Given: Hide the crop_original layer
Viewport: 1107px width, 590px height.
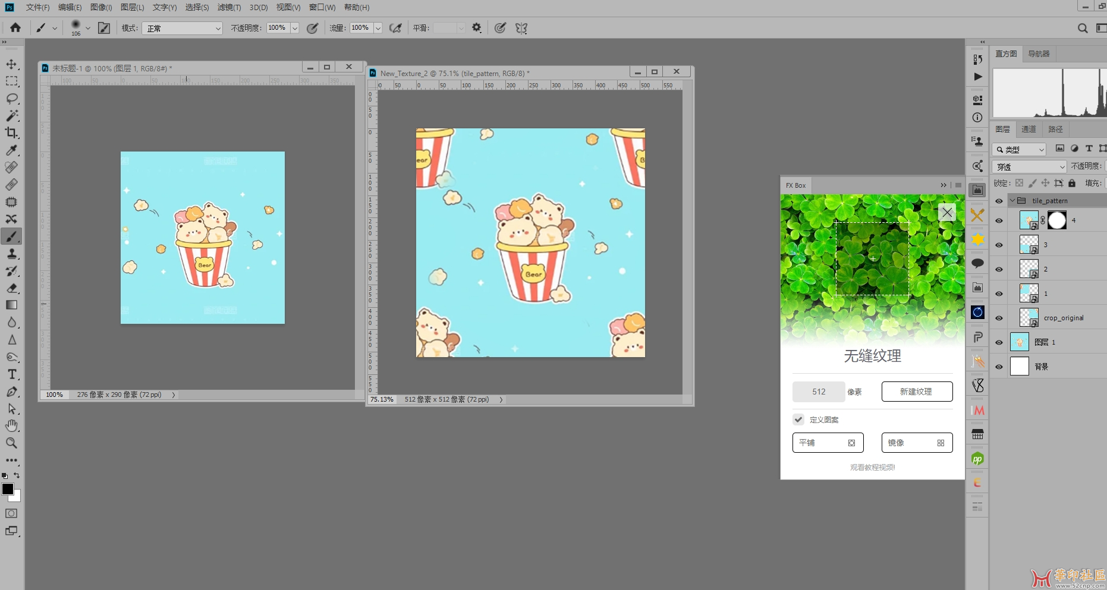Looking at the screenshot, I should 999,318.
